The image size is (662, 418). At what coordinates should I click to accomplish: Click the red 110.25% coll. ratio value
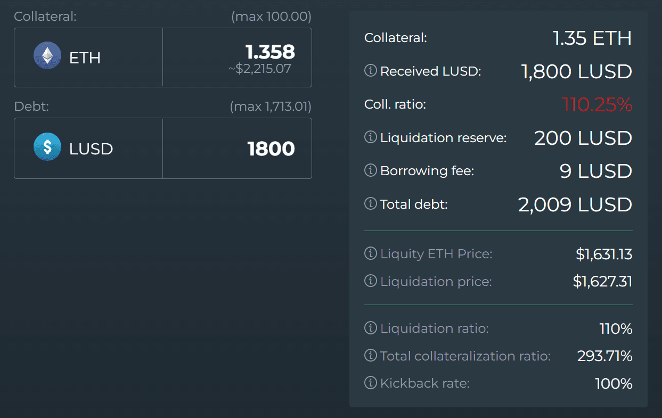click(x=596, y=105)
